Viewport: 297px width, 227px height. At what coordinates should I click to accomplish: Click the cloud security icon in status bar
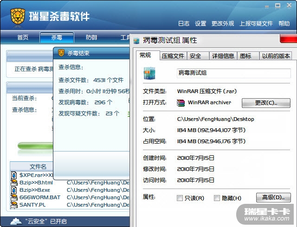[16, 221]
